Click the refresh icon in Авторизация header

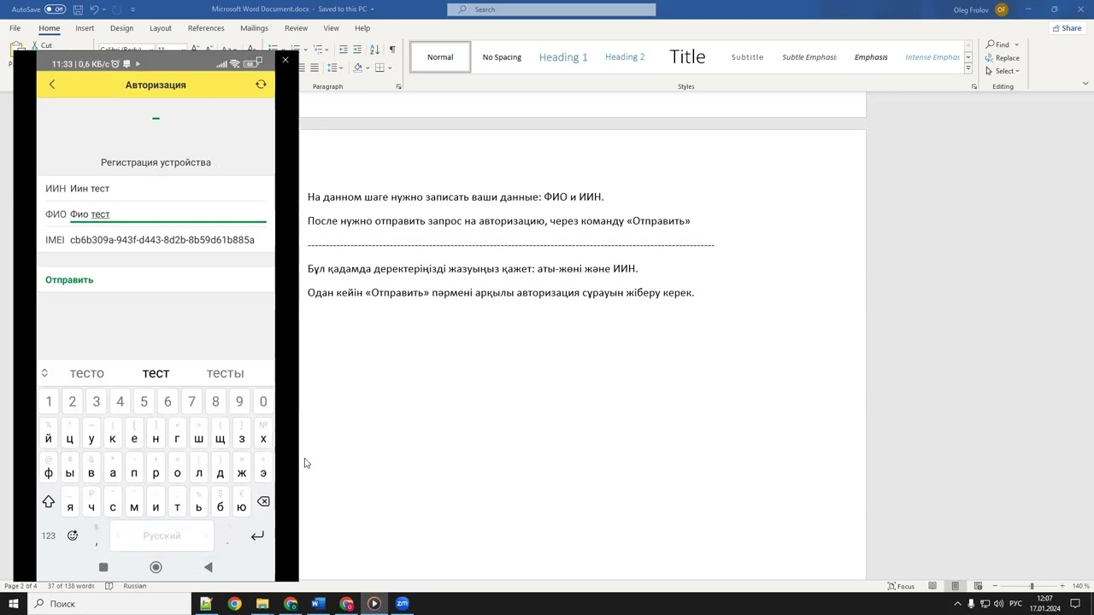point(261,85)
